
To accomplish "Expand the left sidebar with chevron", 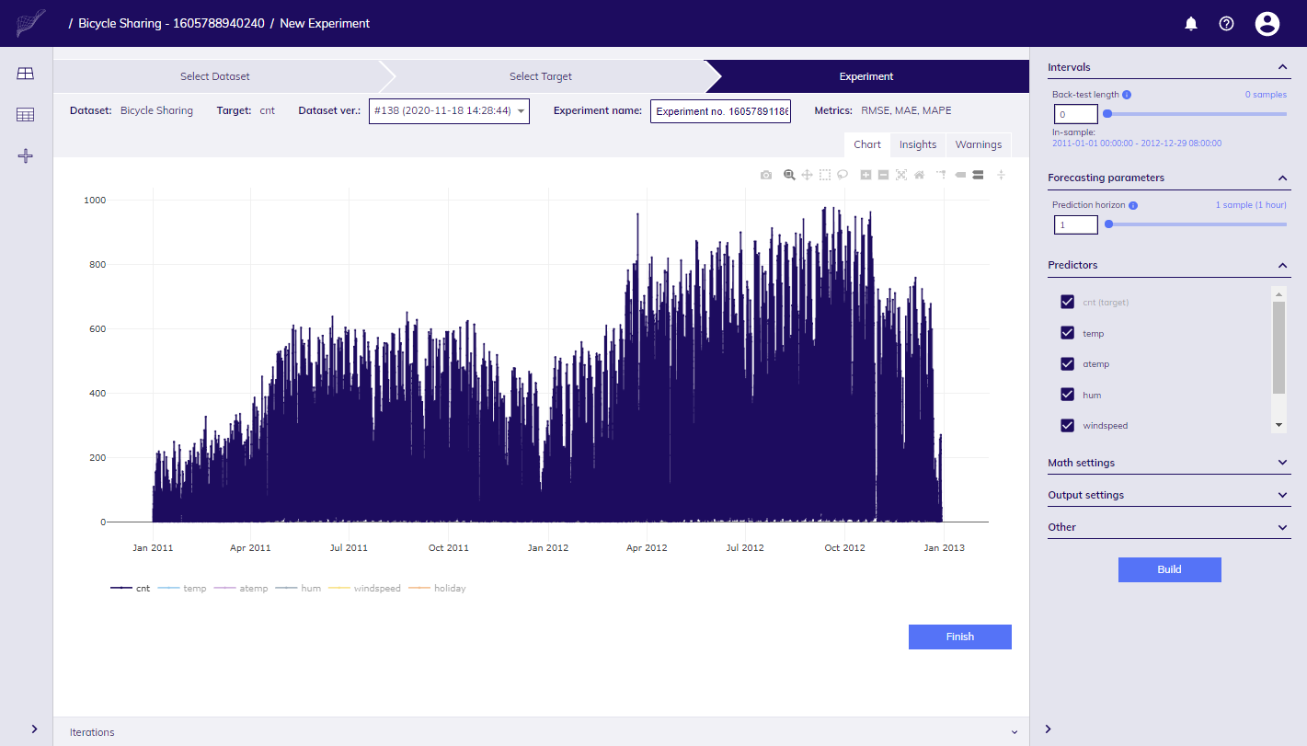I will point(34,729).
